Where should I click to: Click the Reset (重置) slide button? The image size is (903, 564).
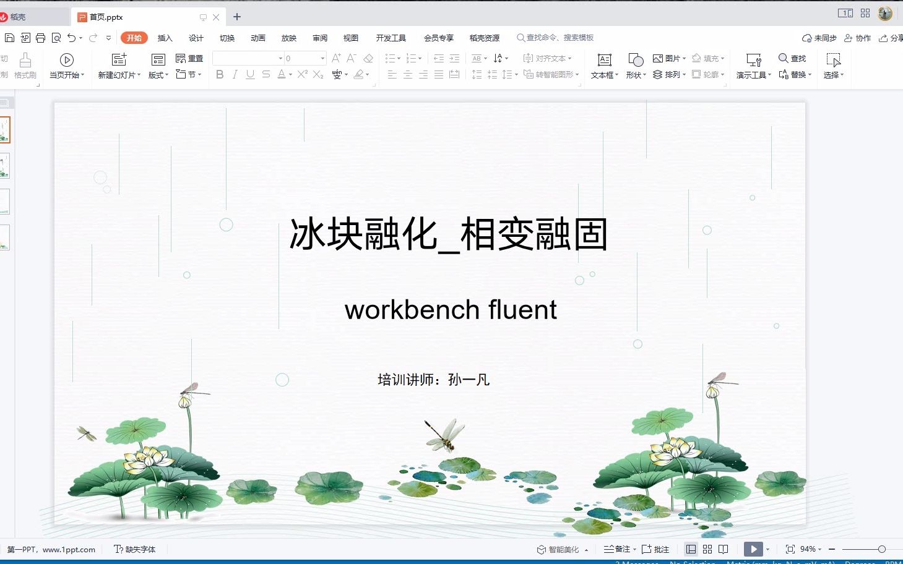tap(189, 58)
